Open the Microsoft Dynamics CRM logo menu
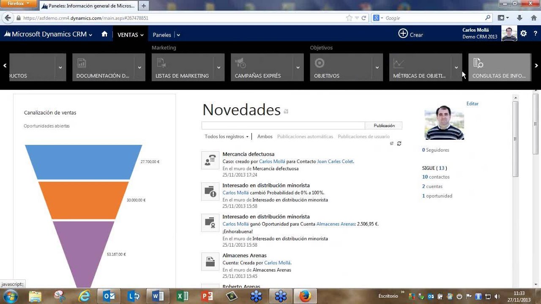The height and width of the screenshot is (304, 541). click(48, 35)
